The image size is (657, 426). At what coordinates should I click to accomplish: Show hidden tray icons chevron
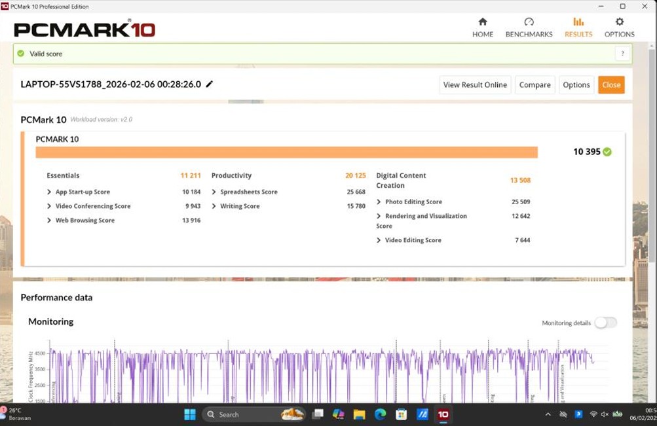pyautogui.click(x=548, y=415)
